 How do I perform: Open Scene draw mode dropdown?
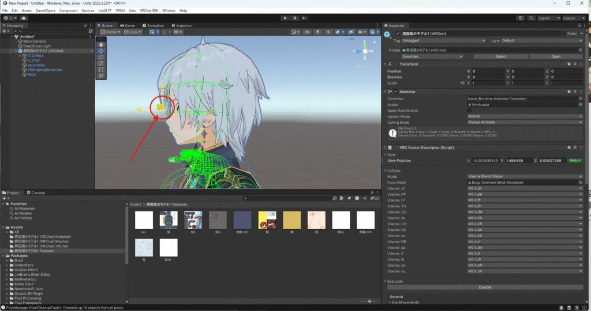295,32
